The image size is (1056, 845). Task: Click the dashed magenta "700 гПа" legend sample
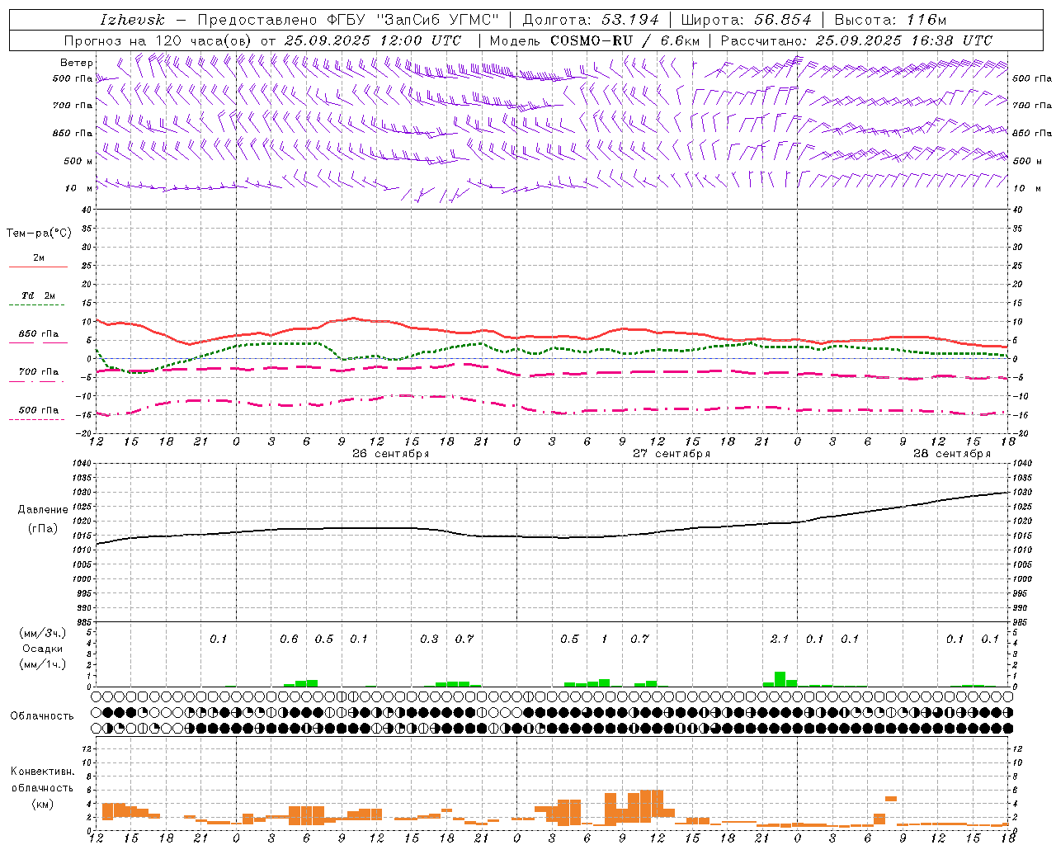pos(36,382)
